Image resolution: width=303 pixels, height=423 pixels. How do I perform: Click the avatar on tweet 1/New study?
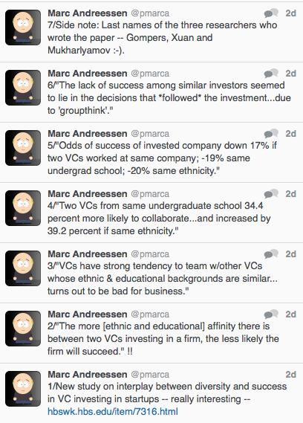tap(23, 389)
